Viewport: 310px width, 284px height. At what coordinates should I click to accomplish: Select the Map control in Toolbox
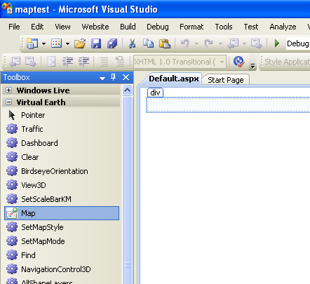[62, 213]
